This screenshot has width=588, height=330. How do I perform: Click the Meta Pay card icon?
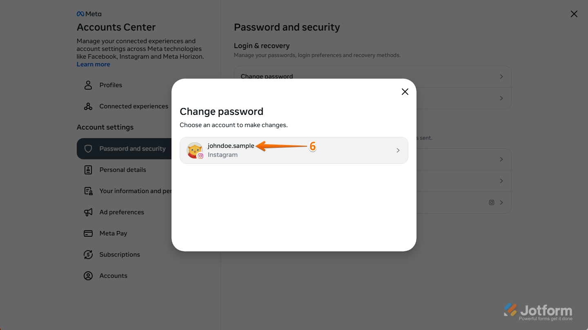coord(88,233)
